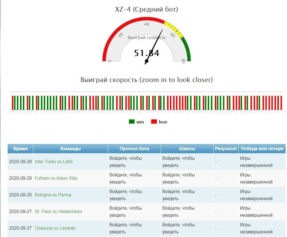Open the St. Pauli vs Heidenheim match
Image resolution: width=287 pixels, height=237 pixels.
click(58, 211)
